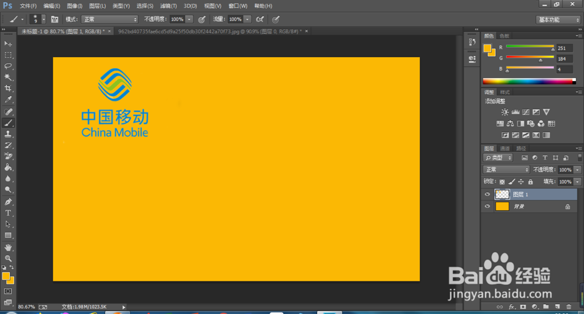This screenshot has width=584, height=314.
Task: Switch to the 色板 tab
Action: [505, 36]
